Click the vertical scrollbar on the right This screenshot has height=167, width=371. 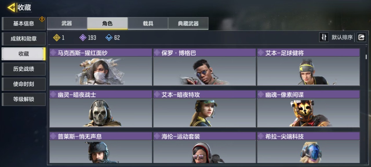coord(366,57)
